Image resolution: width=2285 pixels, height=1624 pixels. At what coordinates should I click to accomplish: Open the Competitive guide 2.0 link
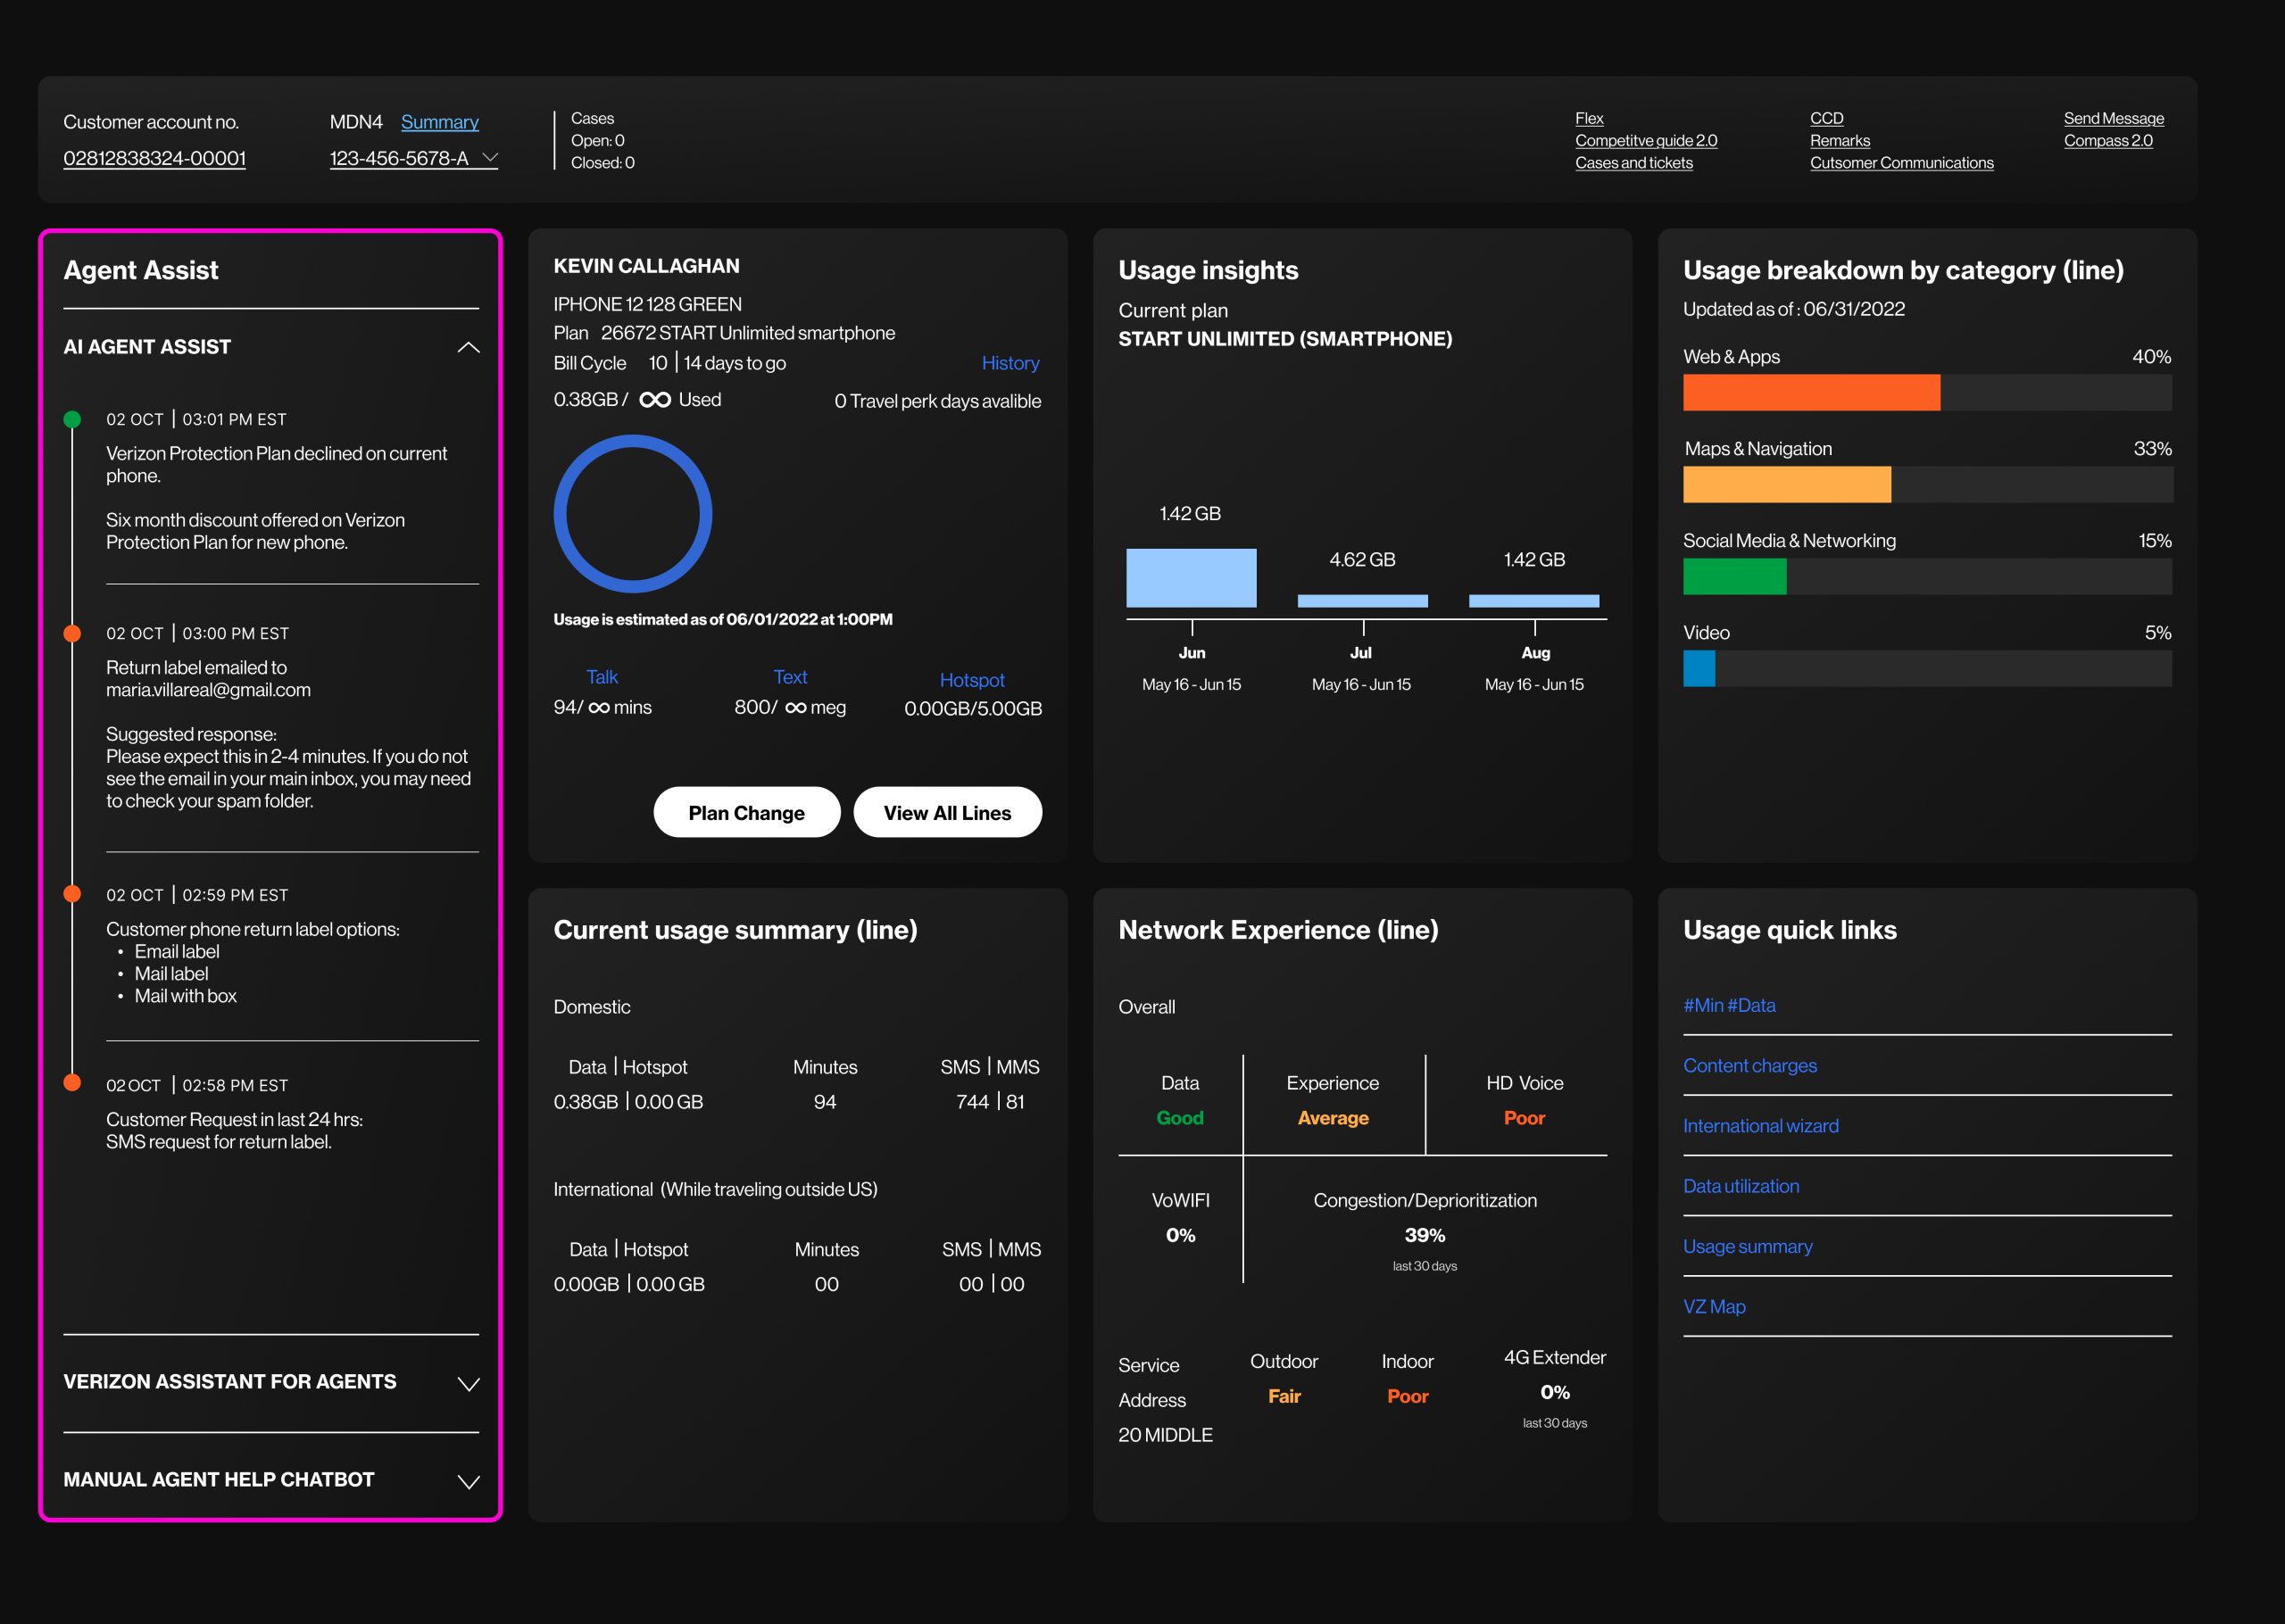1646,141
